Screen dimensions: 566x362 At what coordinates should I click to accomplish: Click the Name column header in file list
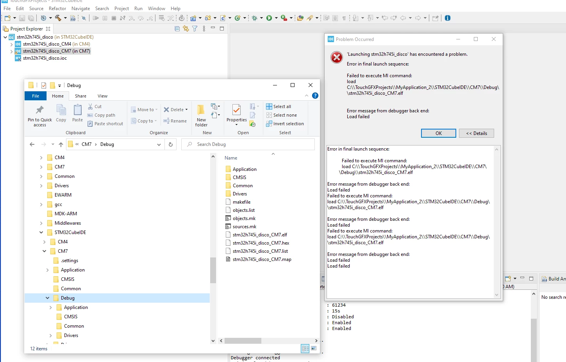(x=231, y=158)
